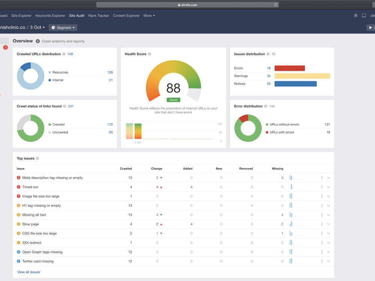Click the CSS file size too large issue name
Image resolution: width=375 pixels, height=281 pixels.
[x=39, y=233]
